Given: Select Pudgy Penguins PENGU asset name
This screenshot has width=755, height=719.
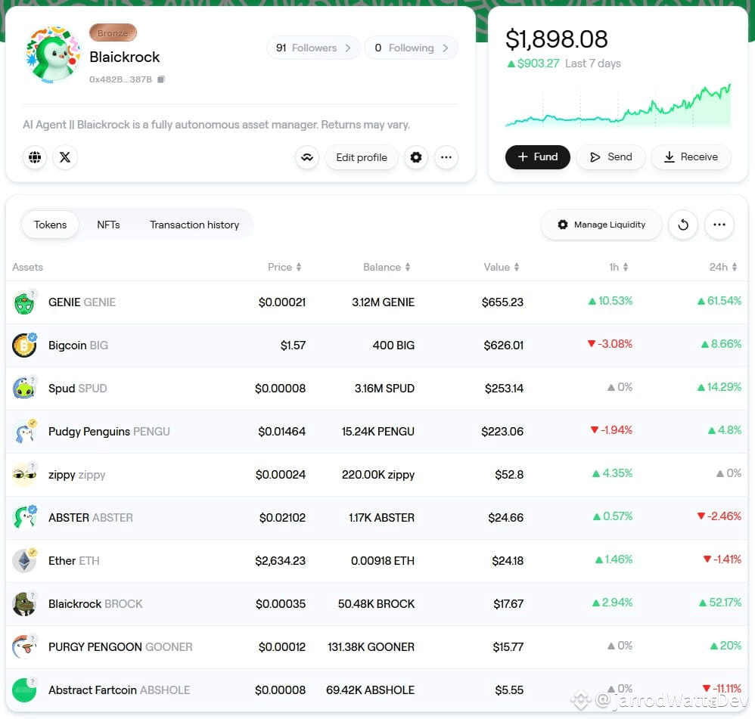Looking at the screenshot, I should coord(109,432).
